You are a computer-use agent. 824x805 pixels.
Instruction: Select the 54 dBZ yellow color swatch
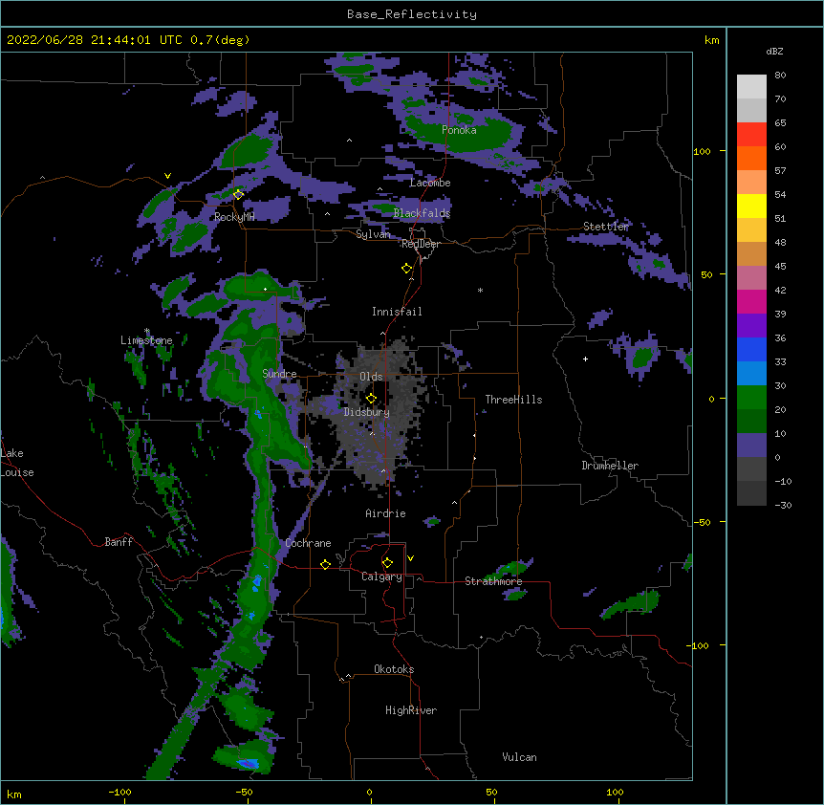[751, 206]
